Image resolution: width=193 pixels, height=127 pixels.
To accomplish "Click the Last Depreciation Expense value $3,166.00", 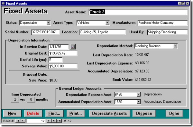I will (142, 63).
